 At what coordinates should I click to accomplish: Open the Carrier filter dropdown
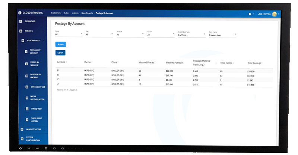coord(161,34)
